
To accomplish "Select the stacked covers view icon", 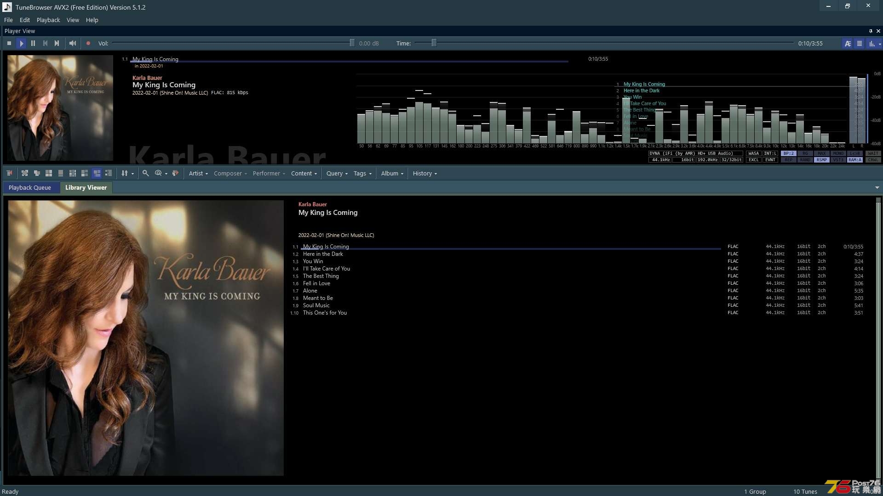I will (37, 173).
